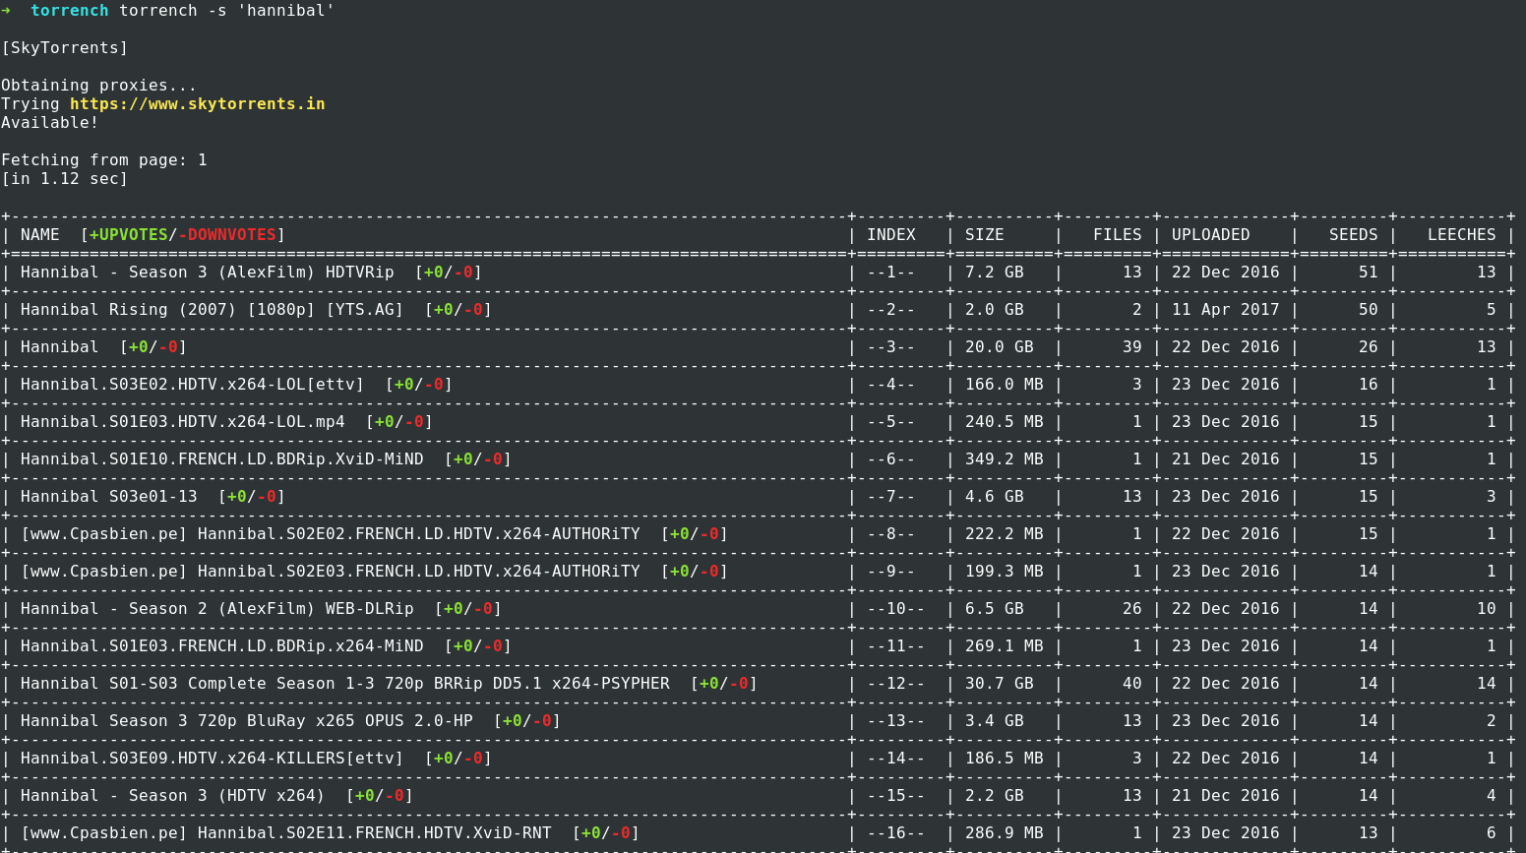Click the NAME column header
This screenshot has height=853, width=1526.
point(40,234)
